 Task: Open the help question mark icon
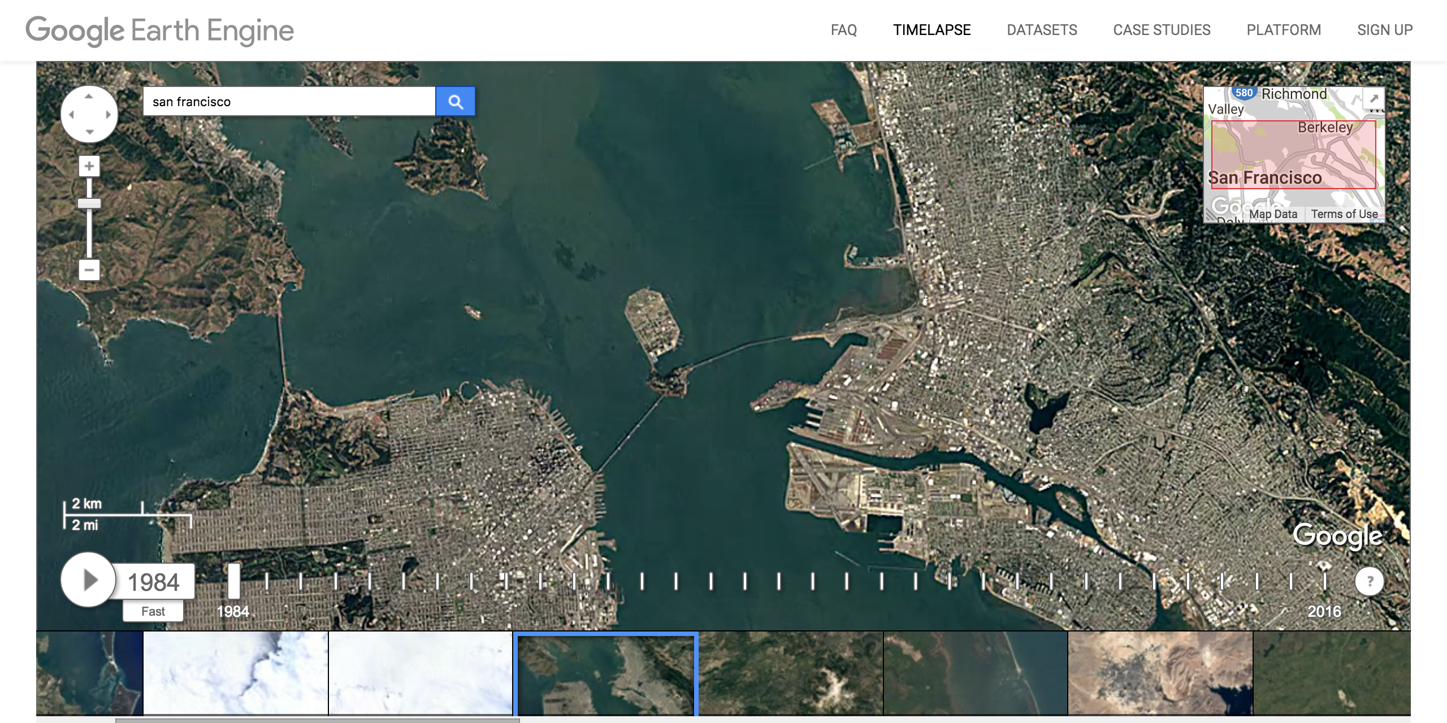[1370, 581]
